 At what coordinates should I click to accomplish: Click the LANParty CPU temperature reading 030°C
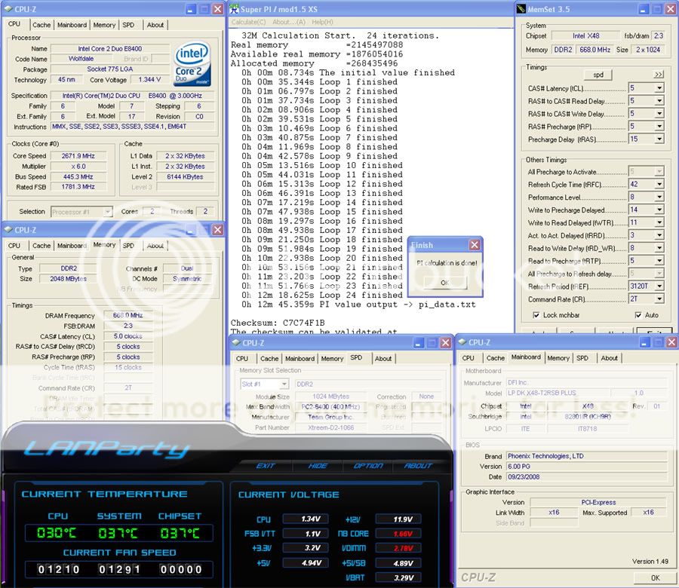tap(57, 533)
